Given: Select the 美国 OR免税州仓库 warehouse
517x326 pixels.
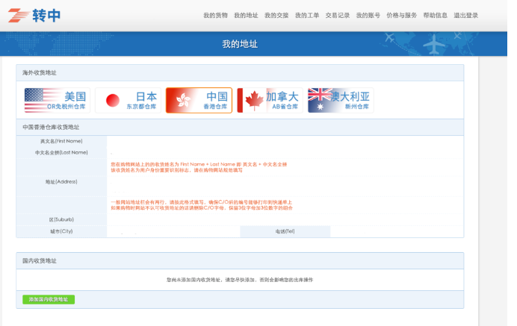Looking at the screenshot, I should pos(56,100).
